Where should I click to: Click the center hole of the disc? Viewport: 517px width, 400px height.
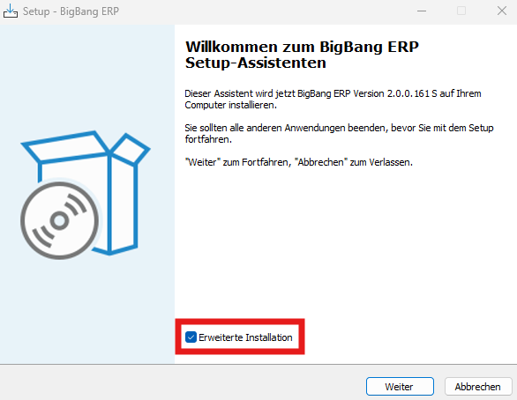click(x=60, y=220)
